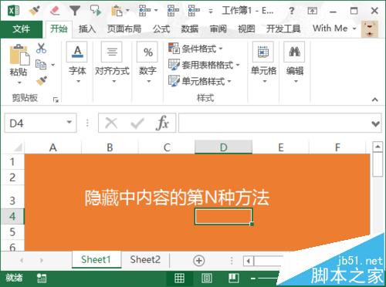Select the Sheet2 tab
Image resolution: width=386 pixels, height=287 pixels.
point(145,260)
